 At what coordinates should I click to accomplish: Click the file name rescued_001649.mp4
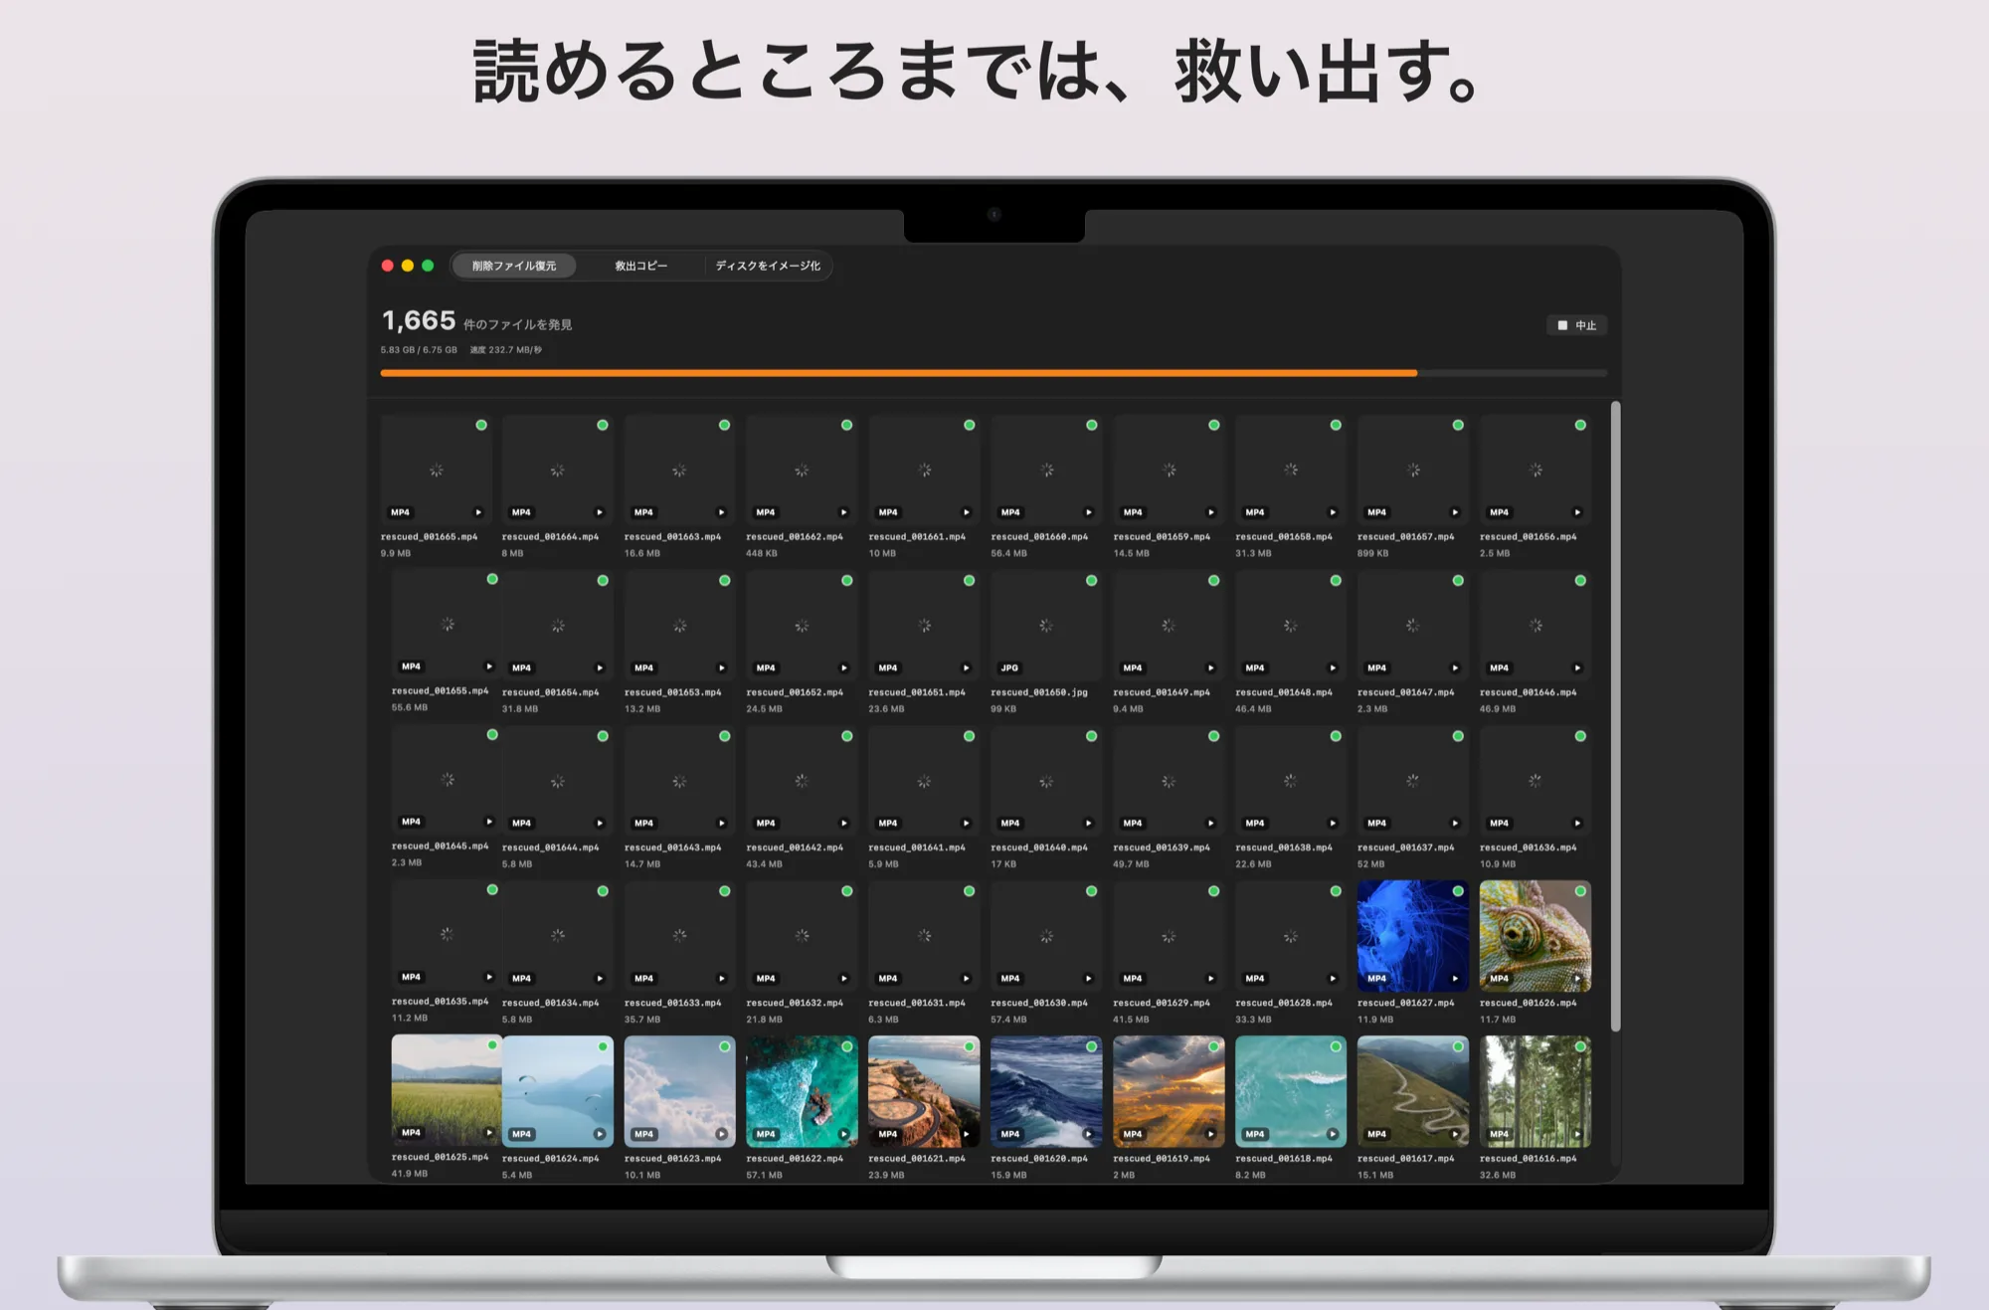pos(1161,692)
